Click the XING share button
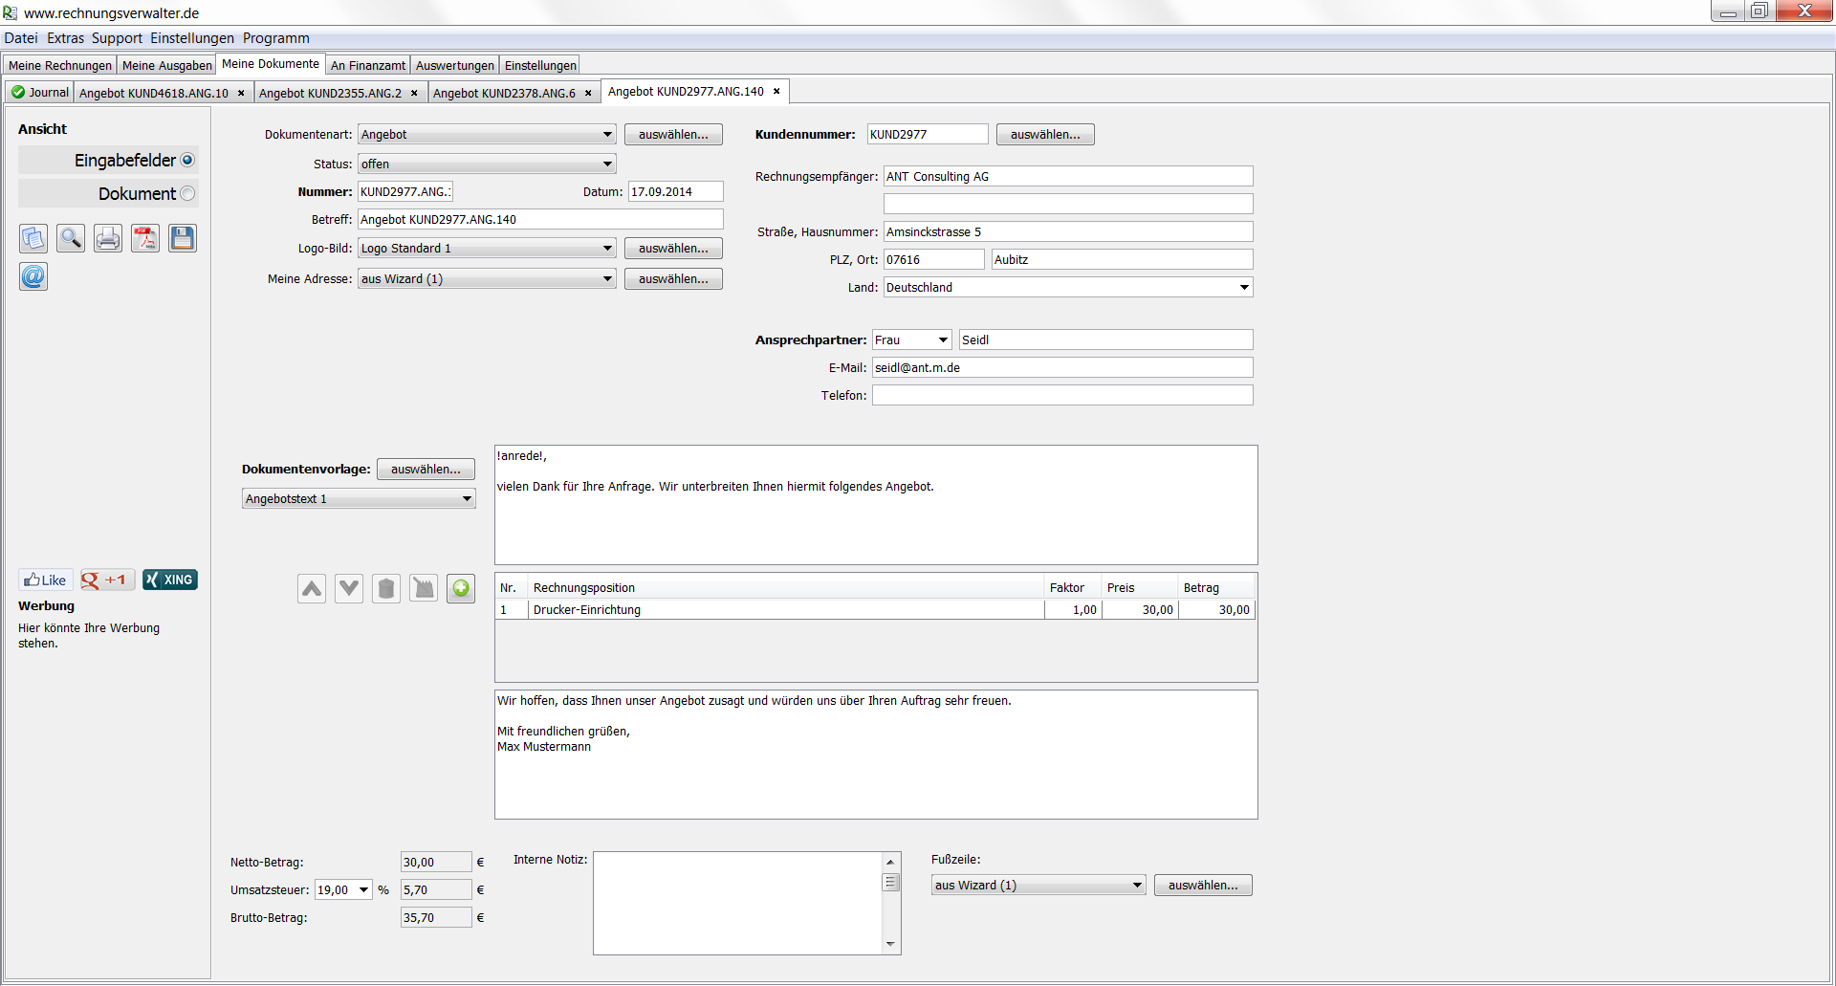Image resolution: width=1836 pixels, height=986 pixels. (x=170, y=580)
